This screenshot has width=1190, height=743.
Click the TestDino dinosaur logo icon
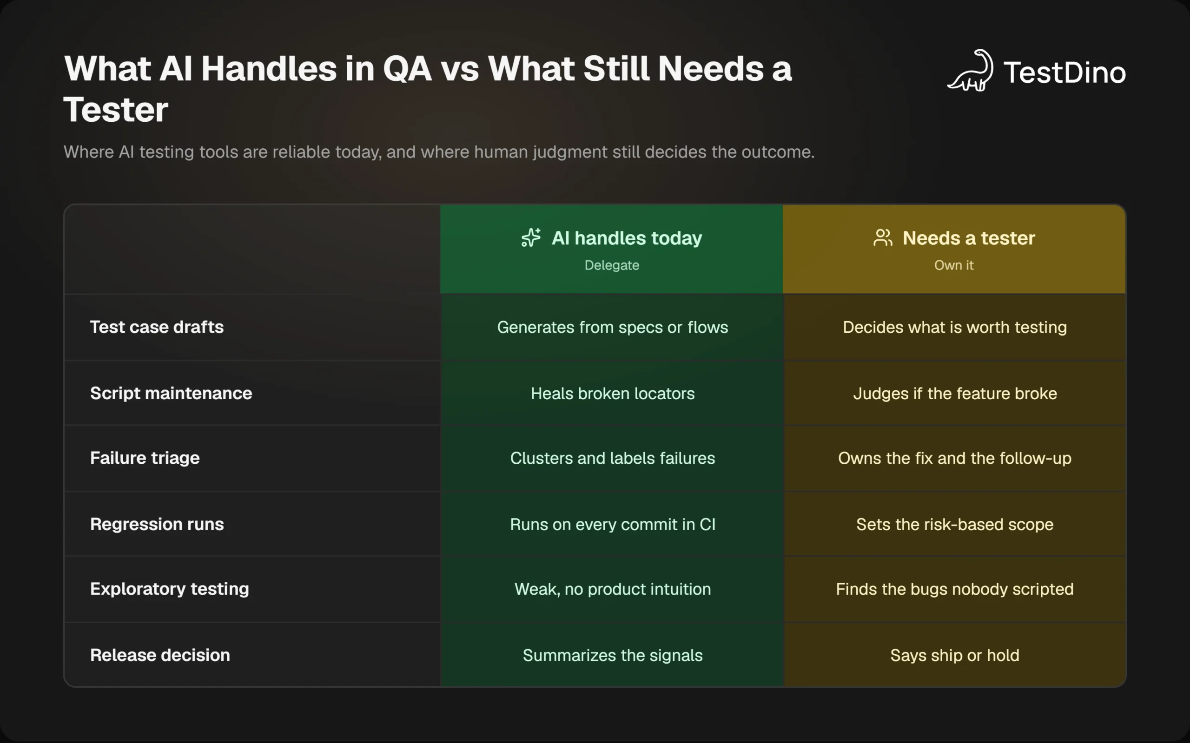970,70
